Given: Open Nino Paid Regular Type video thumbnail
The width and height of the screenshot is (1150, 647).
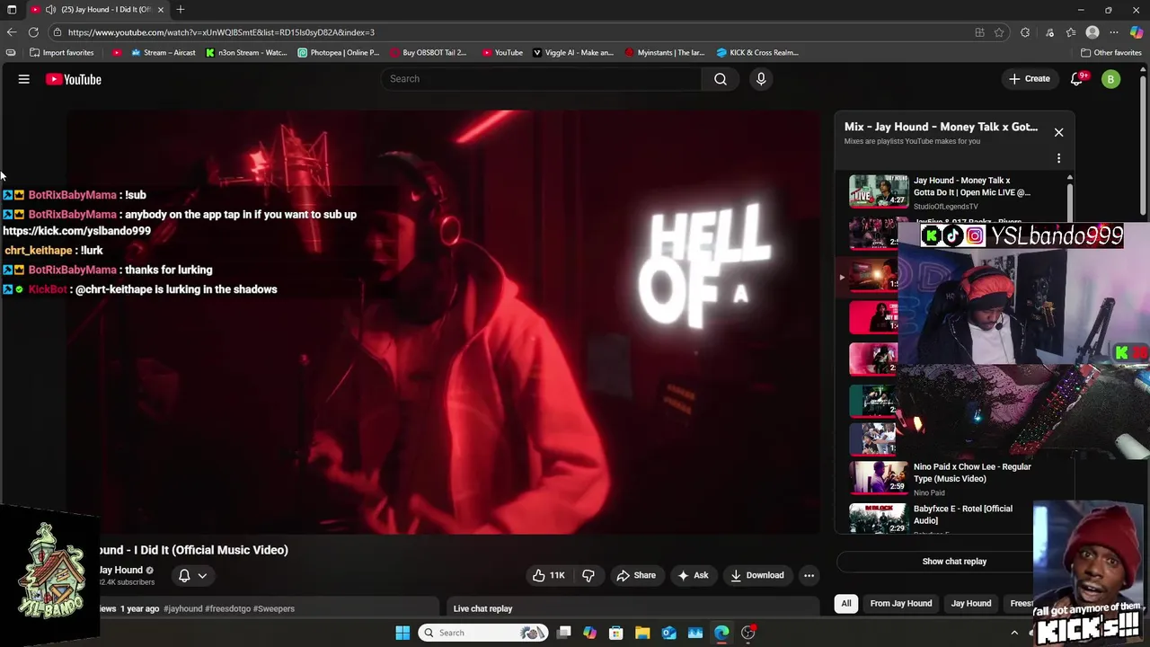Looking at the screenshot, I should (x=879, y=476).
